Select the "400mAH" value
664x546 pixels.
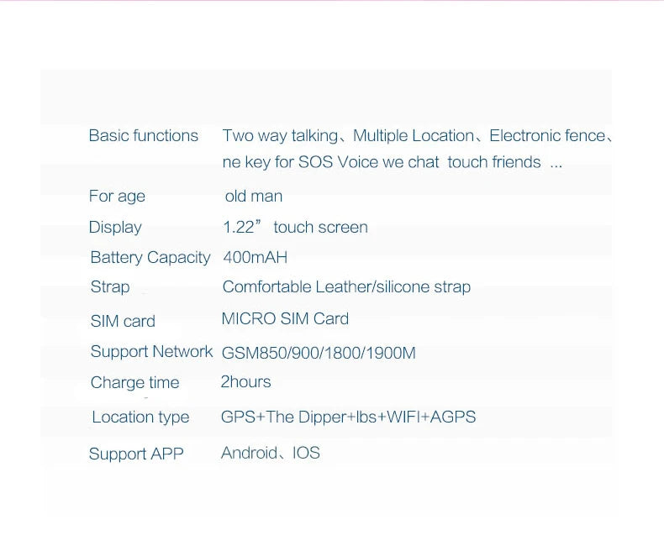255,257
